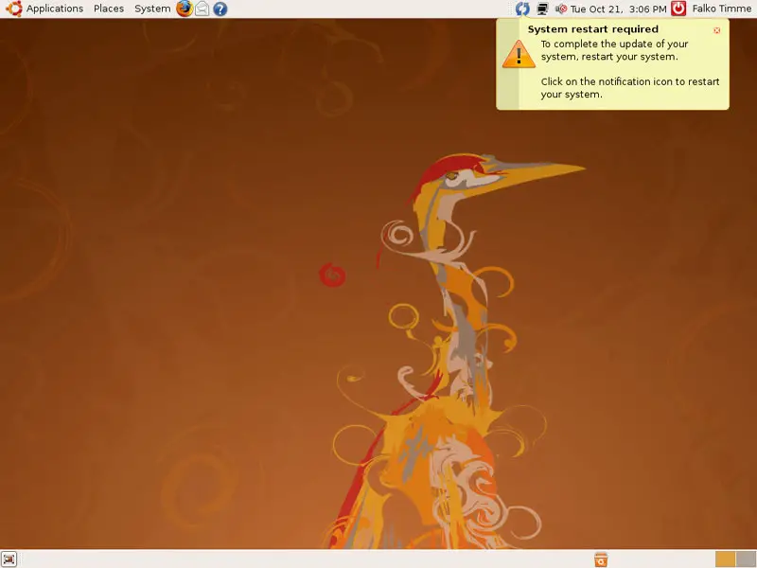Click the 'Click on the notification icon' message text
The height and width of the screenshot is (568, 757).
(630, 87)
